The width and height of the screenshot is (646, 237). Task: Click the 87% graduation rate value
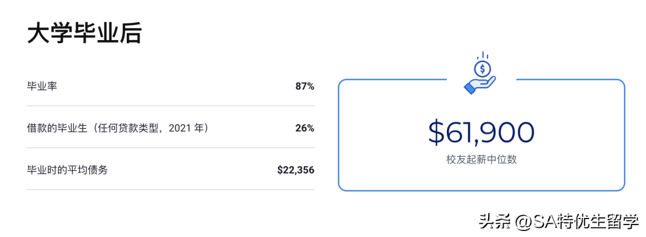point(304,87)
